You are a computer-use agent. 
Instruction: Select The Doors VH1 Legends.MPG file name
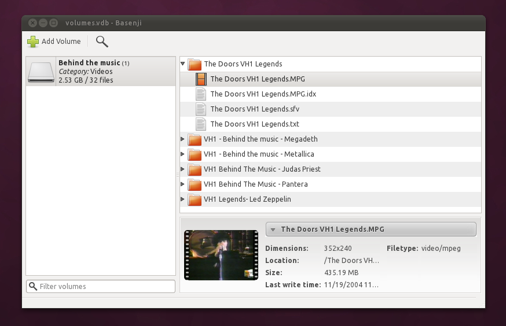258,79
